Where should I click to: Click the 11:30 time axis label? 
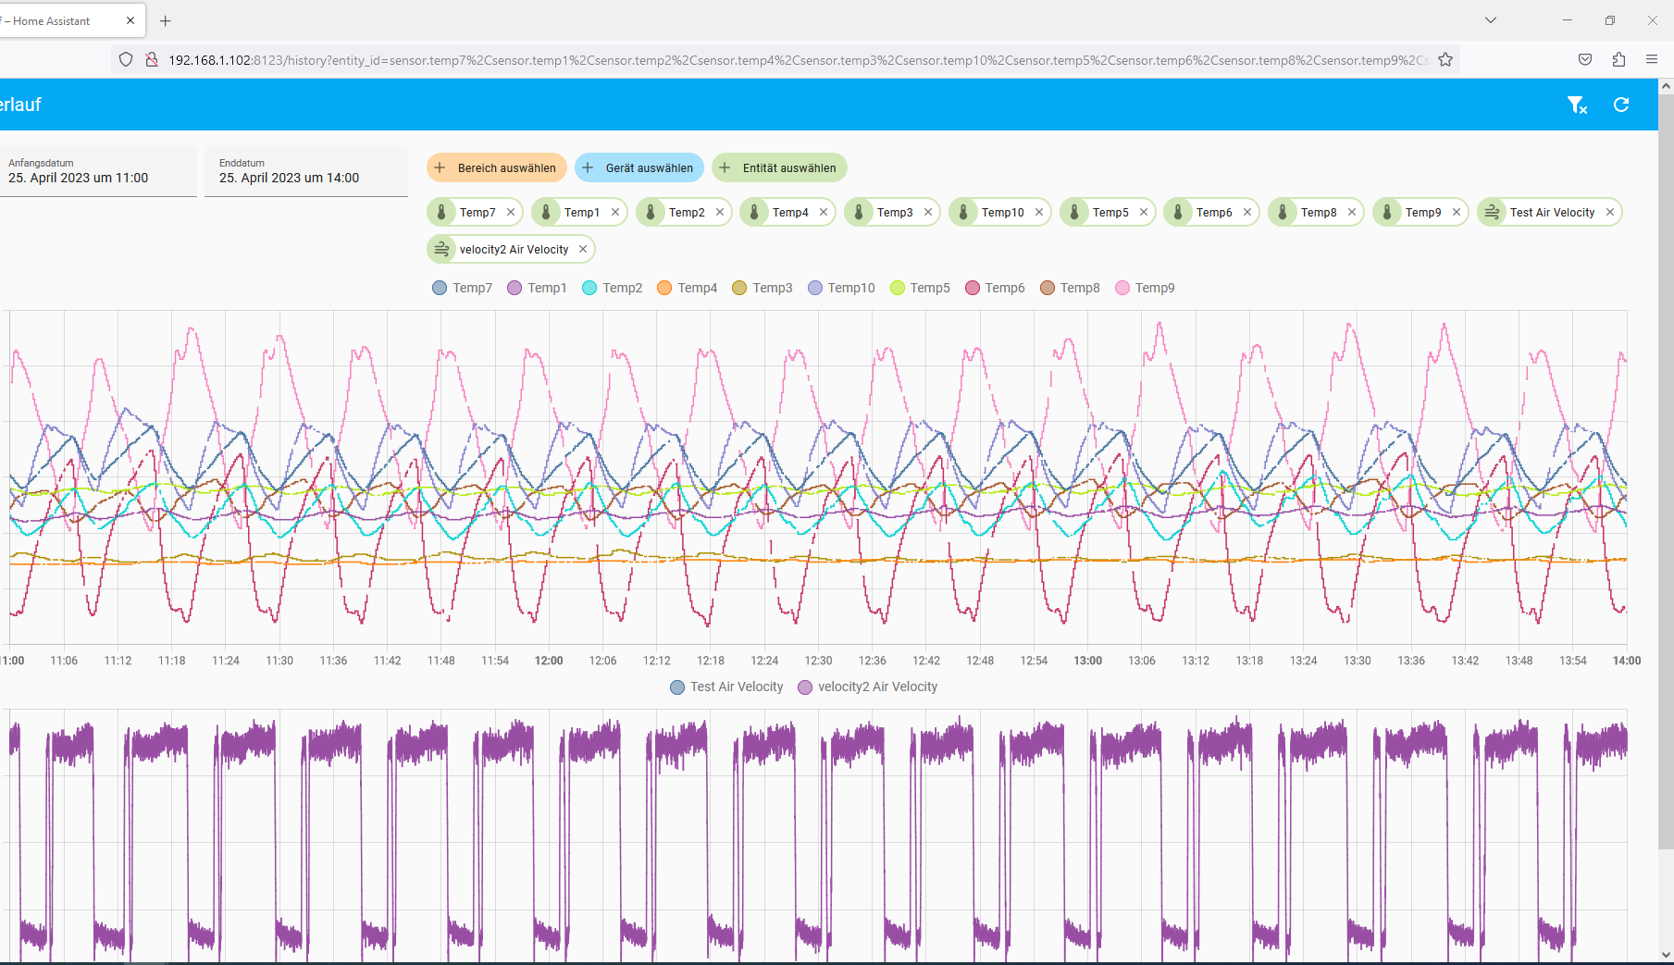point(279,661)
